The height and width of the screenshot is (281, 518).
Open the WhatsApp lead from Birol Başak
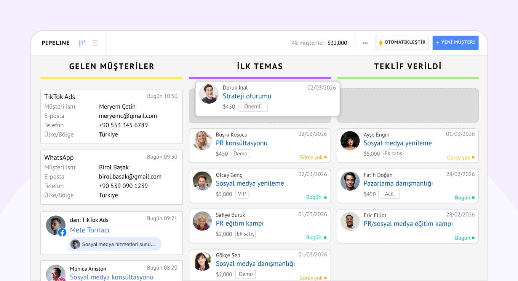click(111, 176)
